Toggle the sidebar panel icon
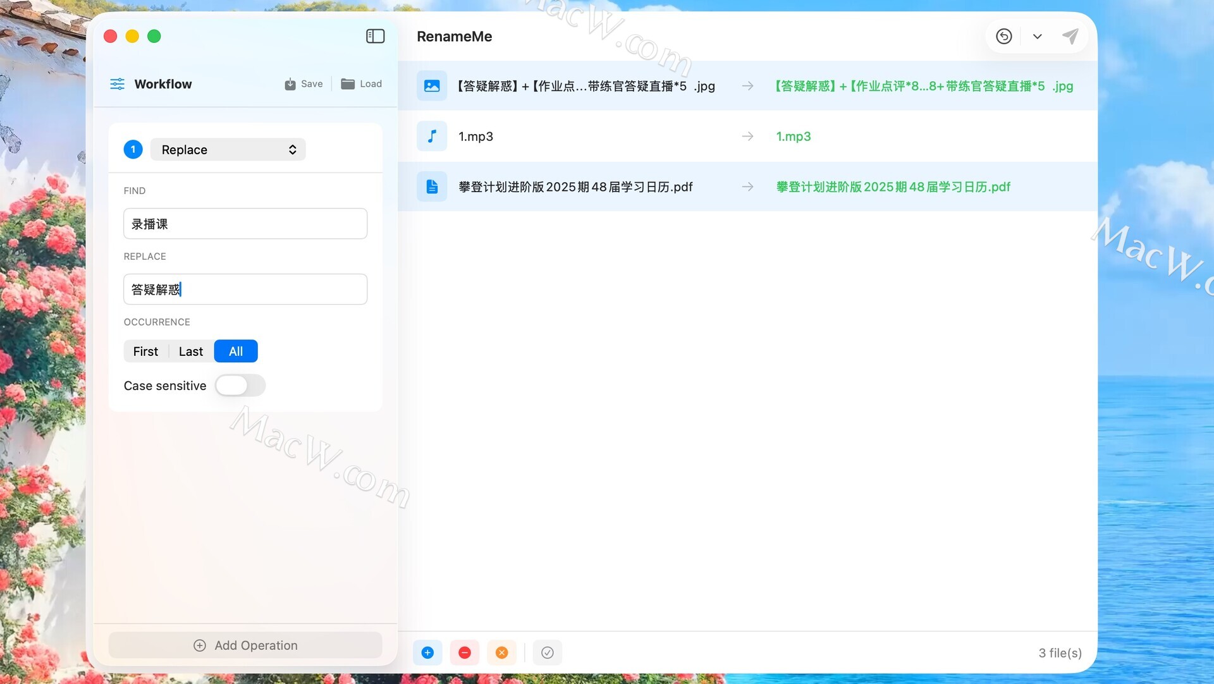This screenshot has height=684, width=1214. (x=375, y=36)
